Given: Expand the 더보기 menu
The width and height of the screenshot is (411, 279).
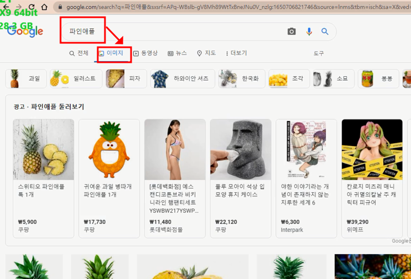Looking at the screenshot, I should click(237, 53).
